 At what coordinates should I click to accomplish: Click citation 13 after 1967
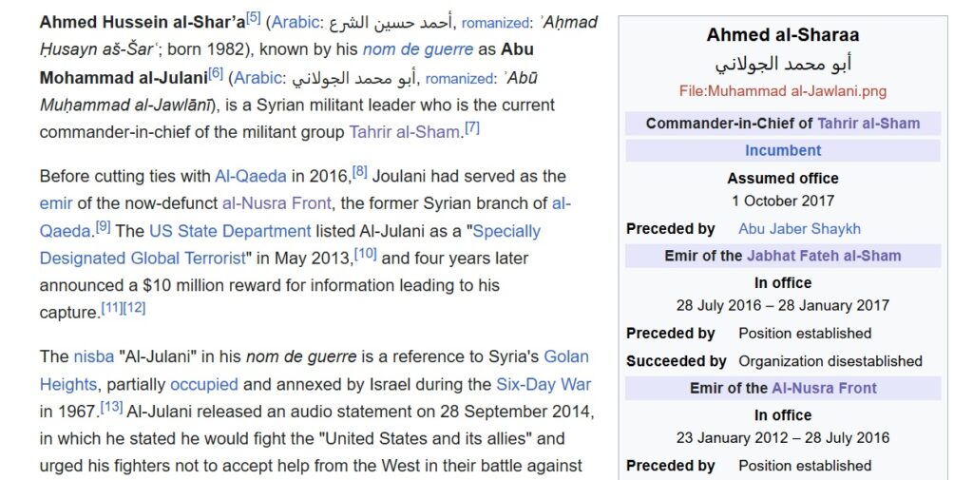pyautogui.click(x=111, y=407)
